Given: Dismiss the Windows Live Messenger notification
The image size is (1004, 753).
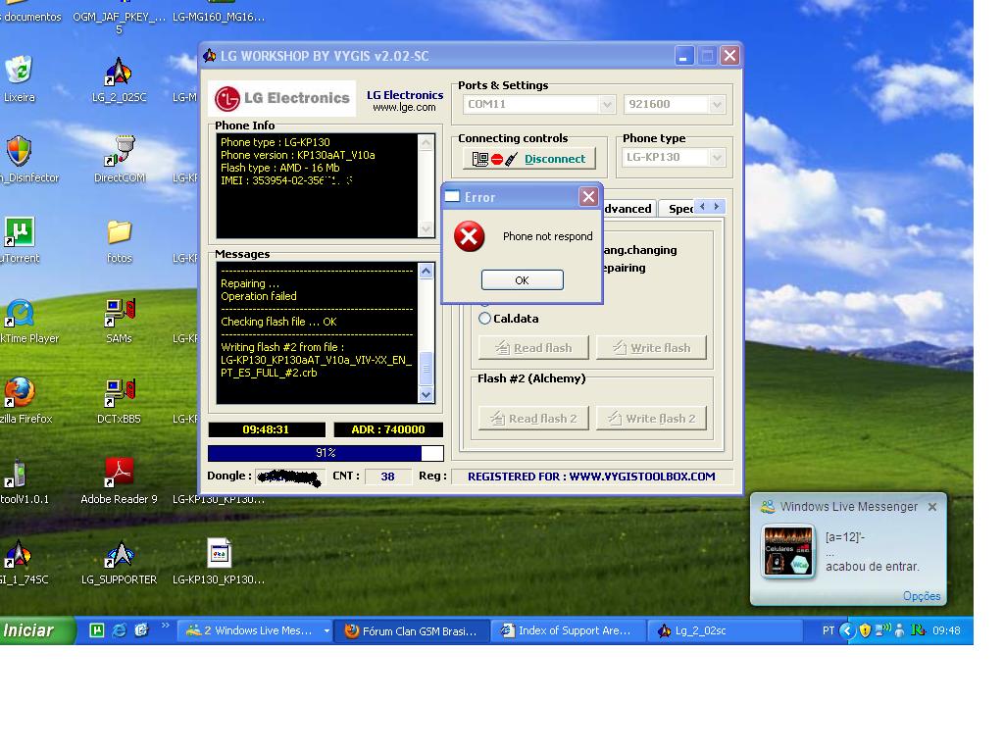Looking at the screenshot, I should pyautogui.click(x=932, y=507).
